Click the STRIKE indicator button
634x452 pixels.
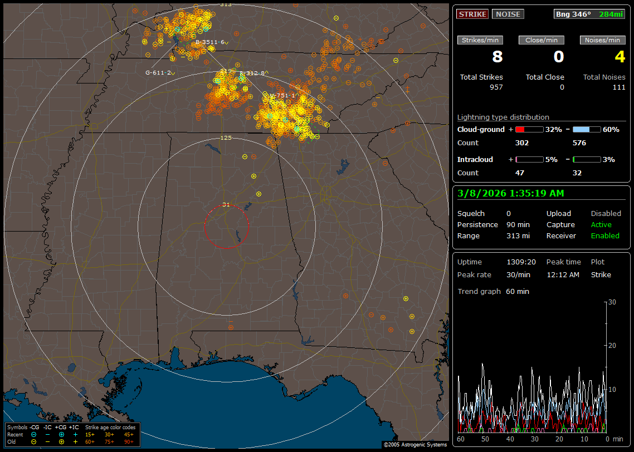472,14
